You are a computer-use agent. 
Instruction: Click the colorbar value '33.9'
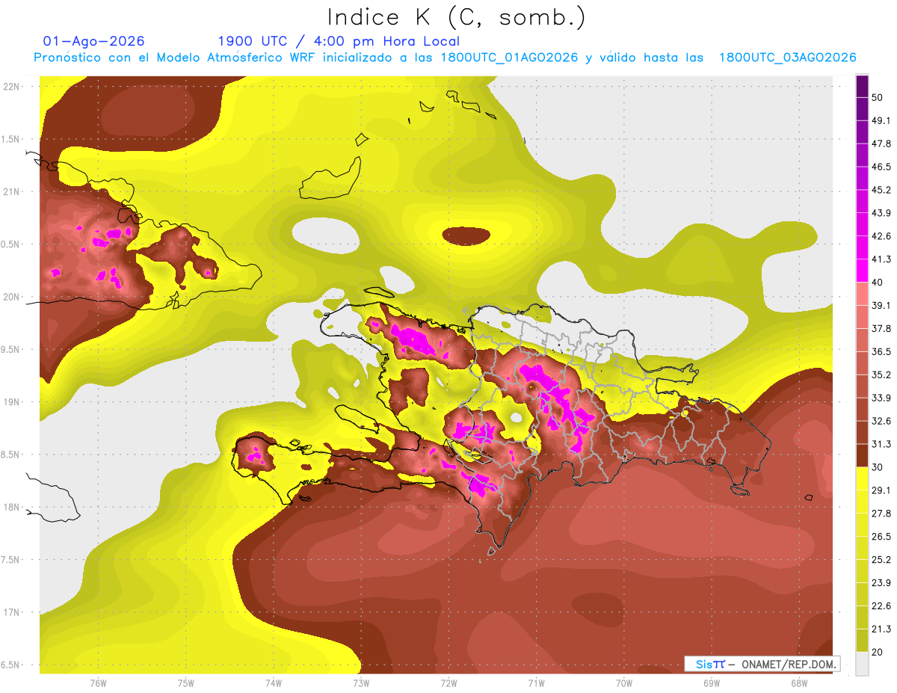pyautogui.click(x=881, y=398)
